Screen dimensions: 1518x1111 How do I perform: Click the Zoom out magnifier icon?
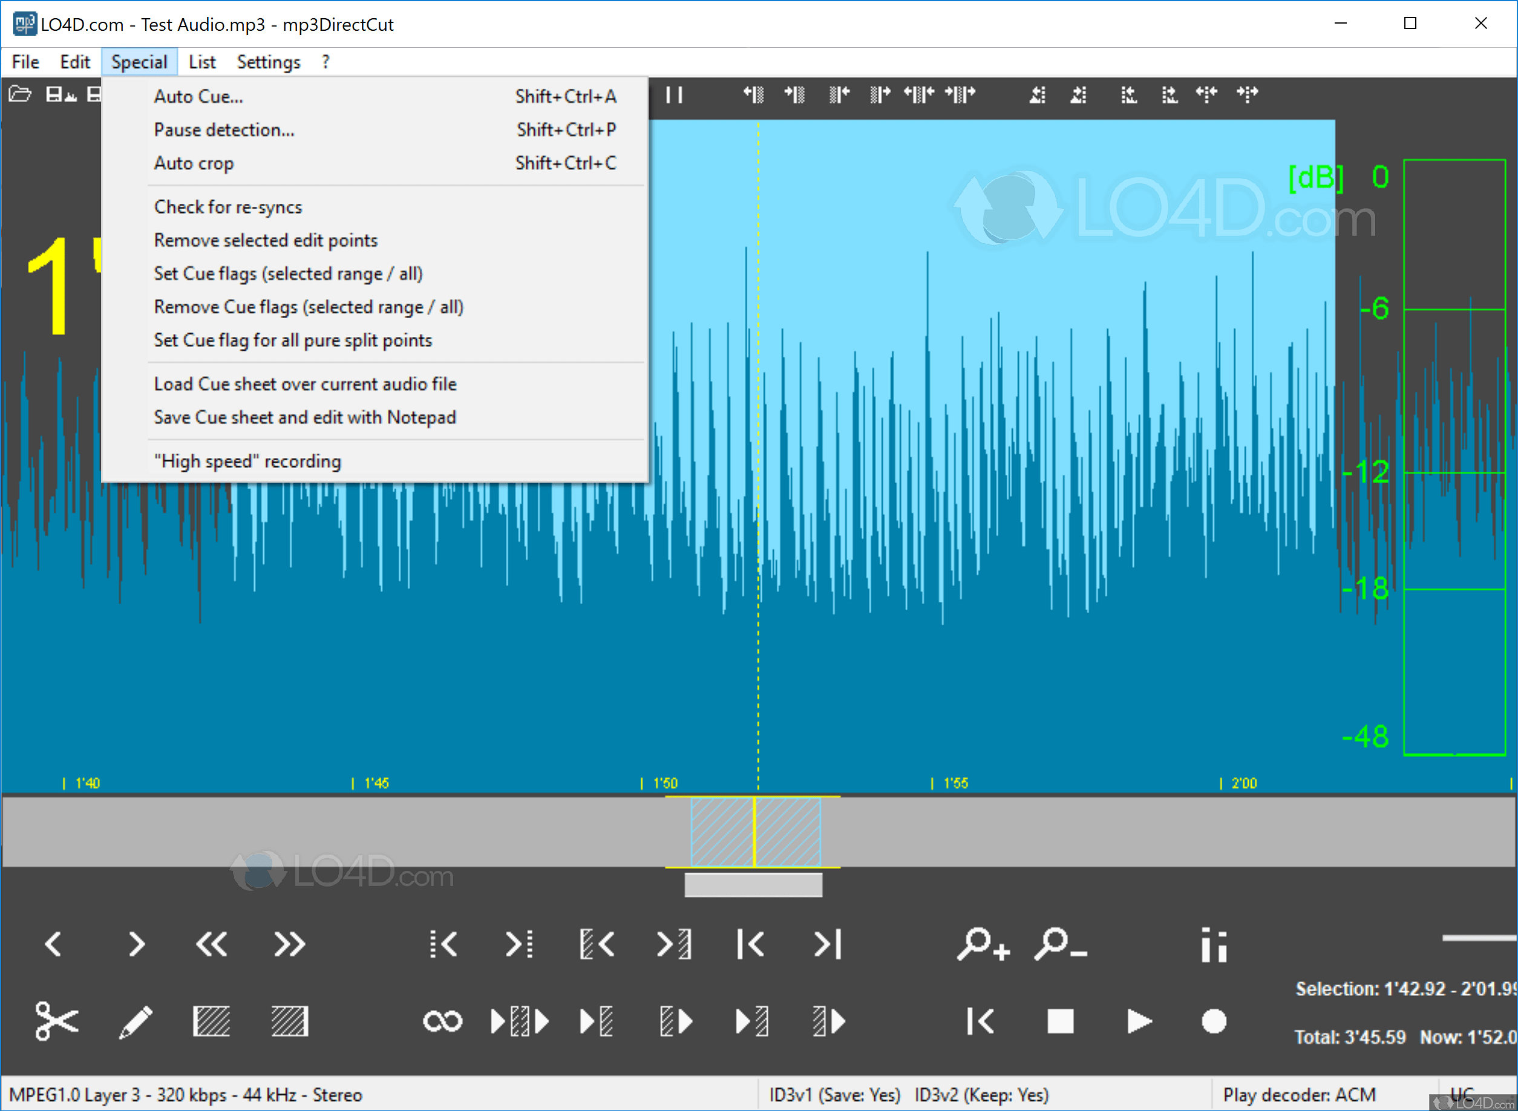(x=1060, y=945)
